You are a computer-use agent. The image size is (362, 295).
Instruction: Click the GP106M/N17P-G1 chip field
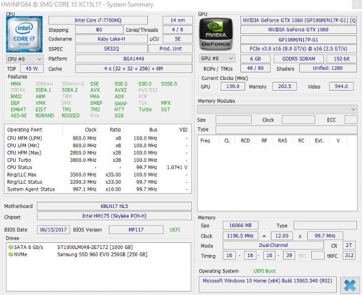tap(299, 39)
